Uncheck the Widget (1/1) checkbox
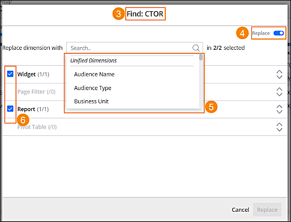The height and width of the screenshot is (222, 291). pos(10,74)
